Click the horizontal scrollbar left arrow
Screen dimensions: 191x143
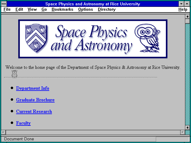(x=3, y=132)
